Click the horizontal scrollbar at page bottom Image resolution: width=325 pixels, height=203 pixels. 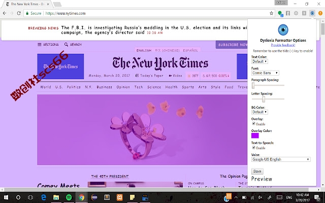pos(156,189)
